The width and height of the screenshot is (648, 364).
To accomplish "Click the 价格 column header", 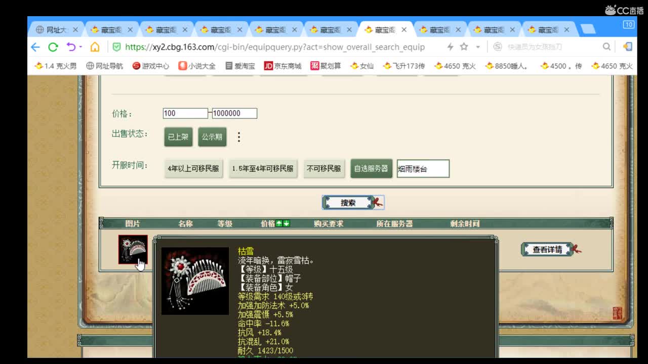I will click(268, 223).
